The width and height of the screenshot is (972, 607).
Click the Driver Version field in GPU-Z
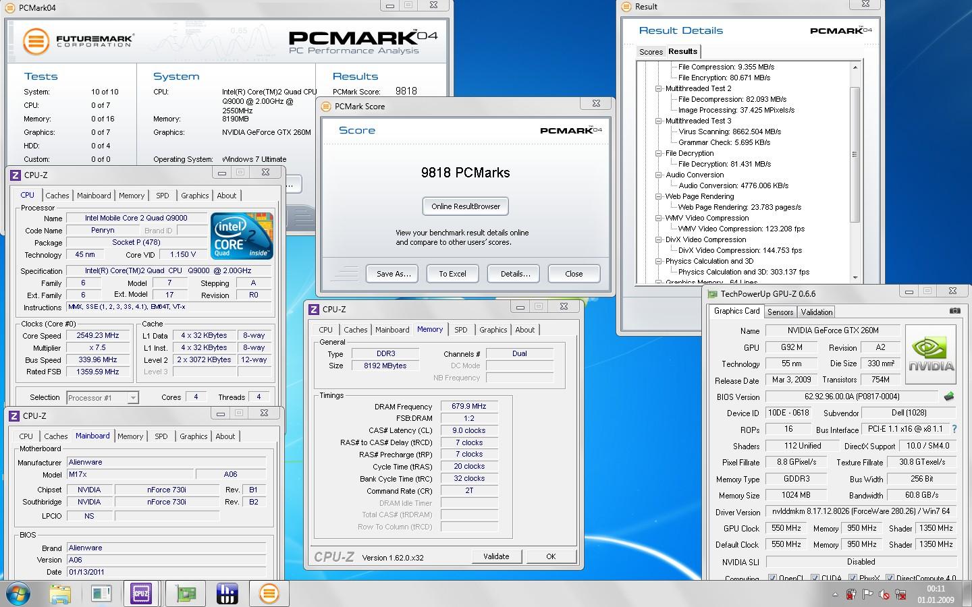861,512
